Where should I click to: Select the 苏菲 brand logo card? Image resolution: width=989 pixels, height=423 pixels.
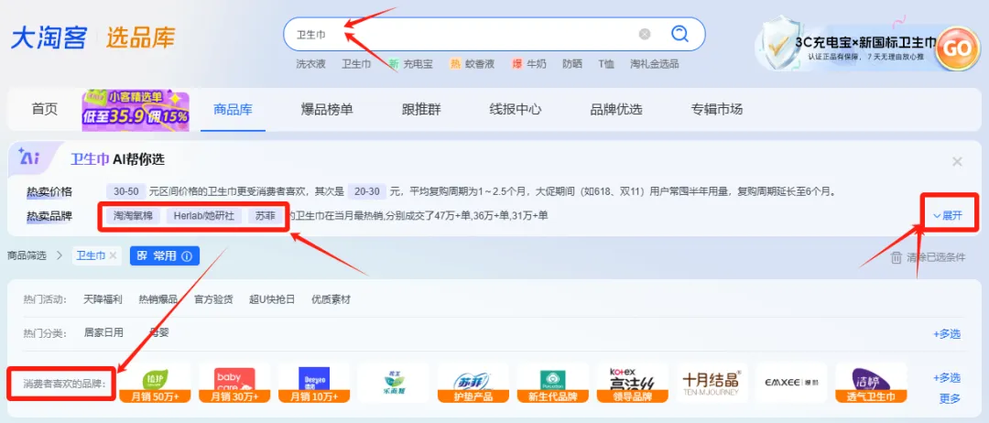click(473, 383)
